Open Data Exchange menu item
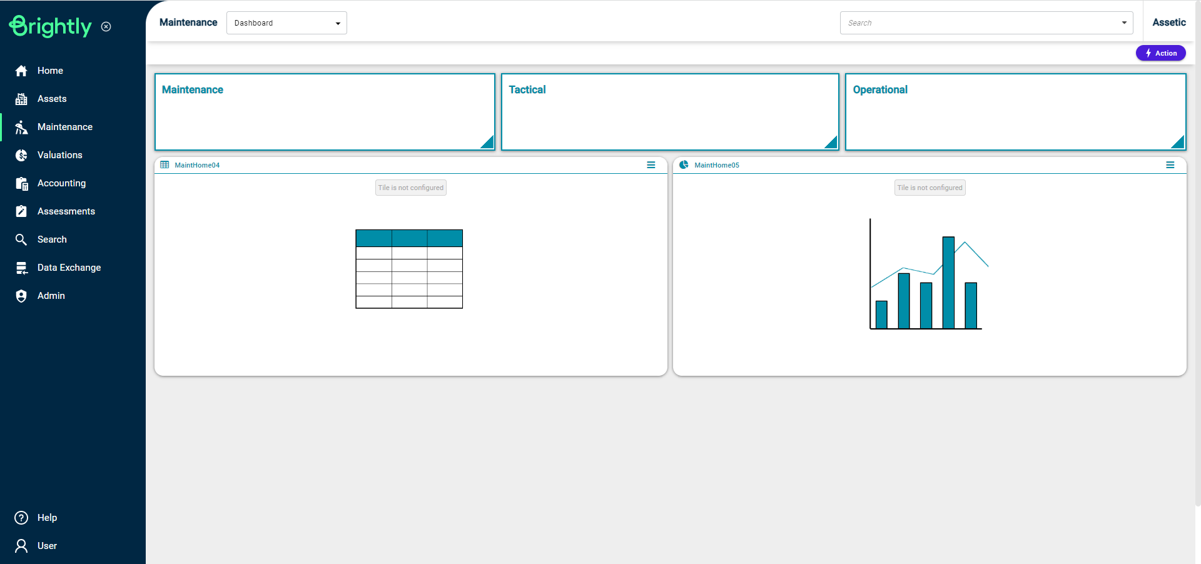Screen dimensions: 1201x564 point(69,268)
